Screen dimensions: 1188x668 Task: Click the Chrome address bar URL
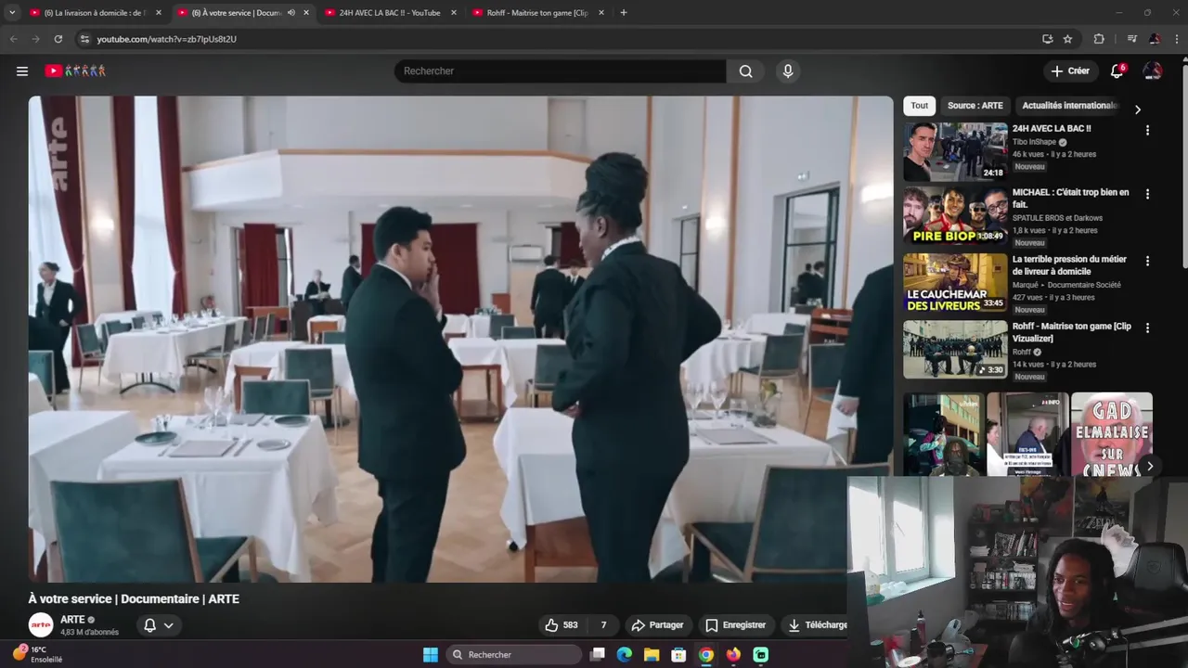coord(167,39)
